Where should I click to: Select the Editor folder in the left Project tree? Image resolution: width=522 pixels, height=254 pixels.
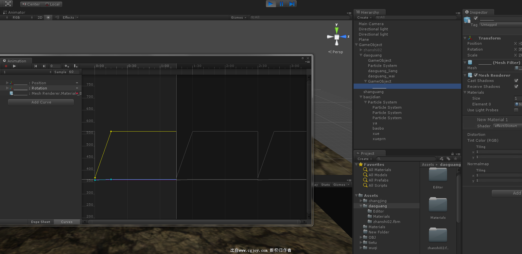[x=378, y=211]
